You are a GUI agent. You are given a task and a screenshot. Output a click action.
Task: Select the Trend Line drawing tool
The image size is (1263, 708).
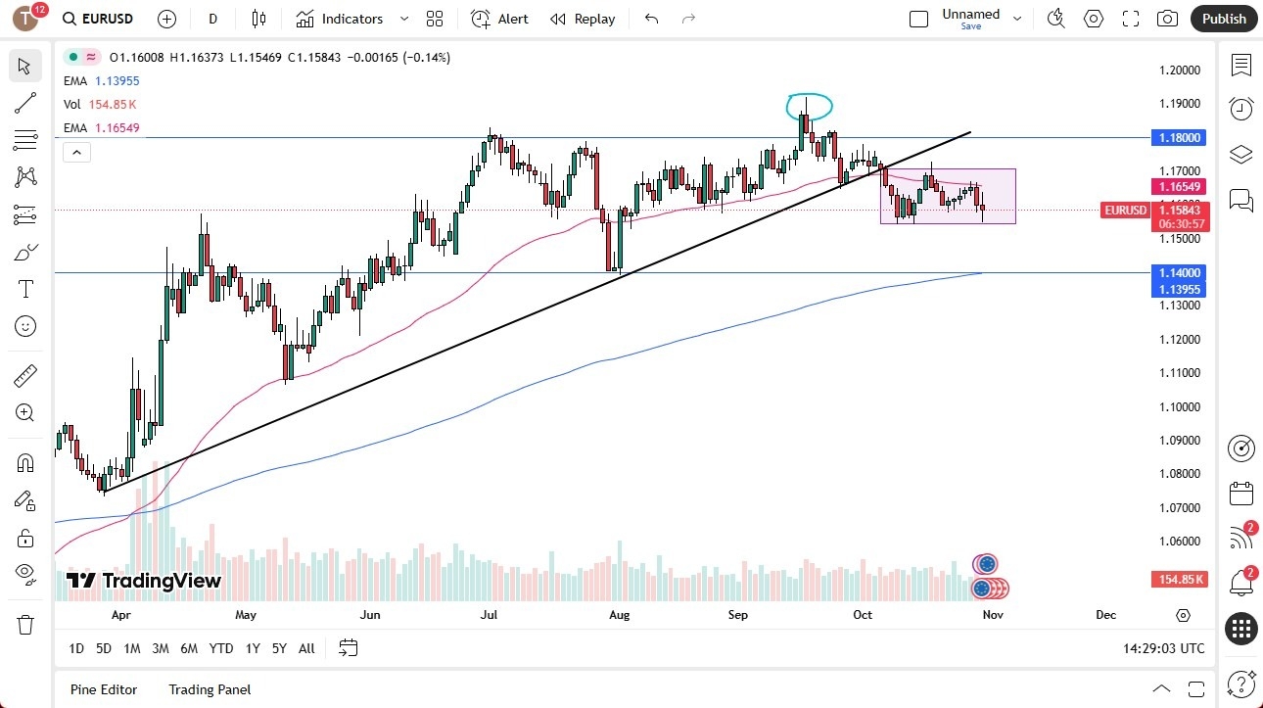pyautogui.click(x=24, y=103)
